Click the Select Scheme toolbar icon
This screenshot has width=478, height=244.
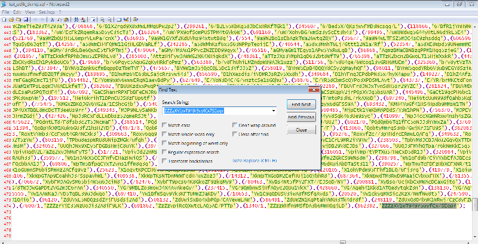119,20
